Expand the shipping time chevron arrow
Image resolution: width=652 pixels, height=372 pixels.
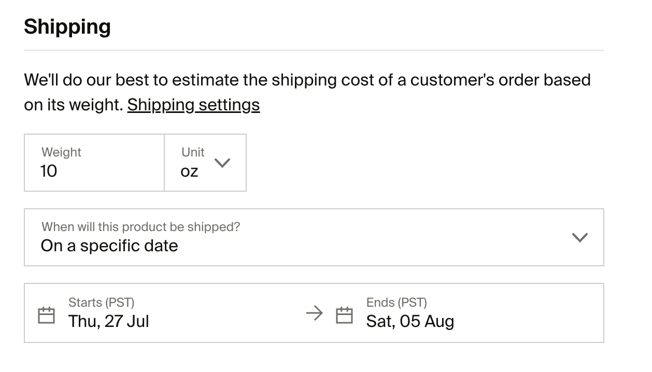(x=579, y=237)
